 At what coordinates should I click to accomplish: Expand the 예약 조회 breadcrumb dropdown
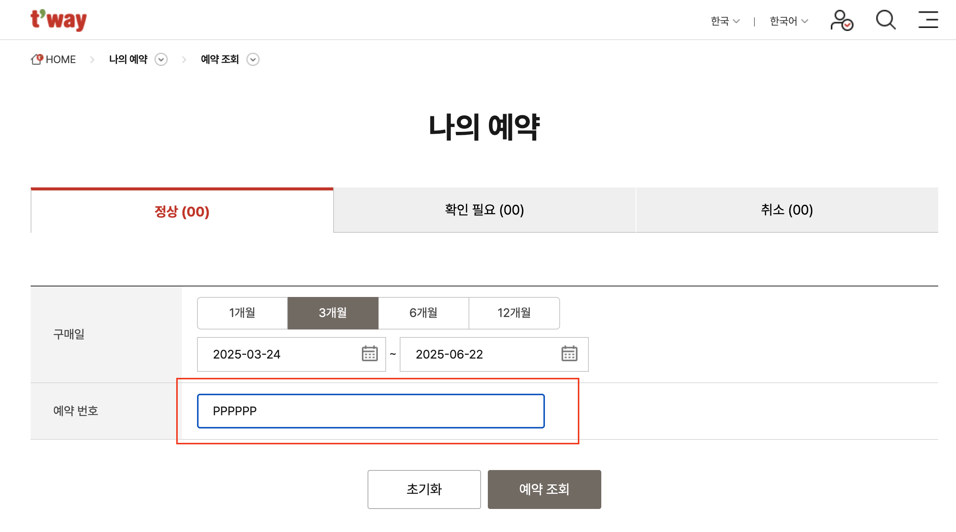[x=253, y=60]
